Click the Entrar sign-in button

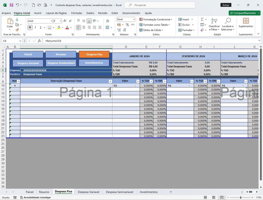point(226,5)
